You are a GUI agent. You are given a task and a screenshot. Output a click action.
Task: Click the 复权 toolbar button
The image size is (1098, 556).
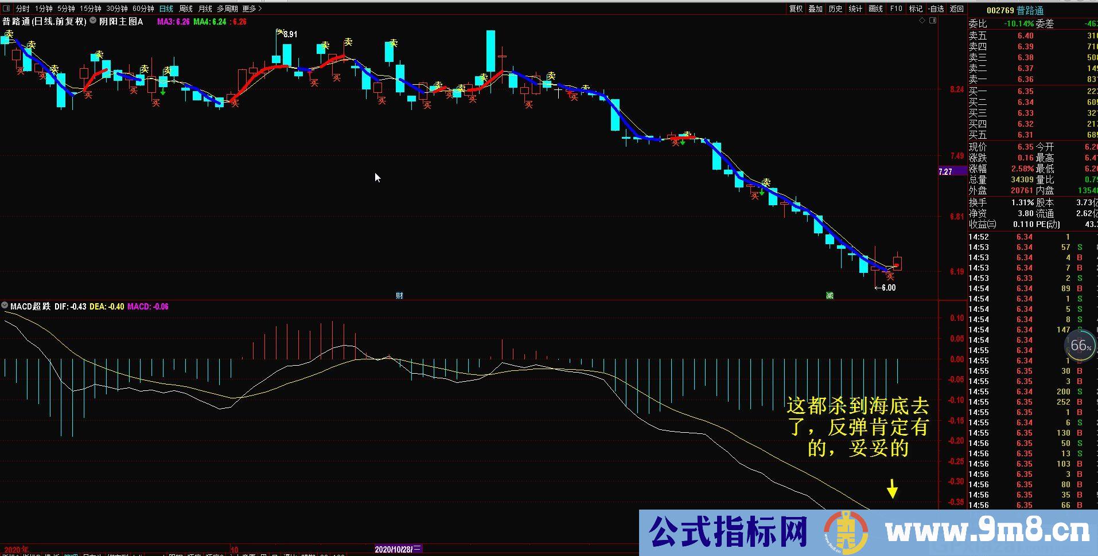pyautogui.click(x=796, y=9)
